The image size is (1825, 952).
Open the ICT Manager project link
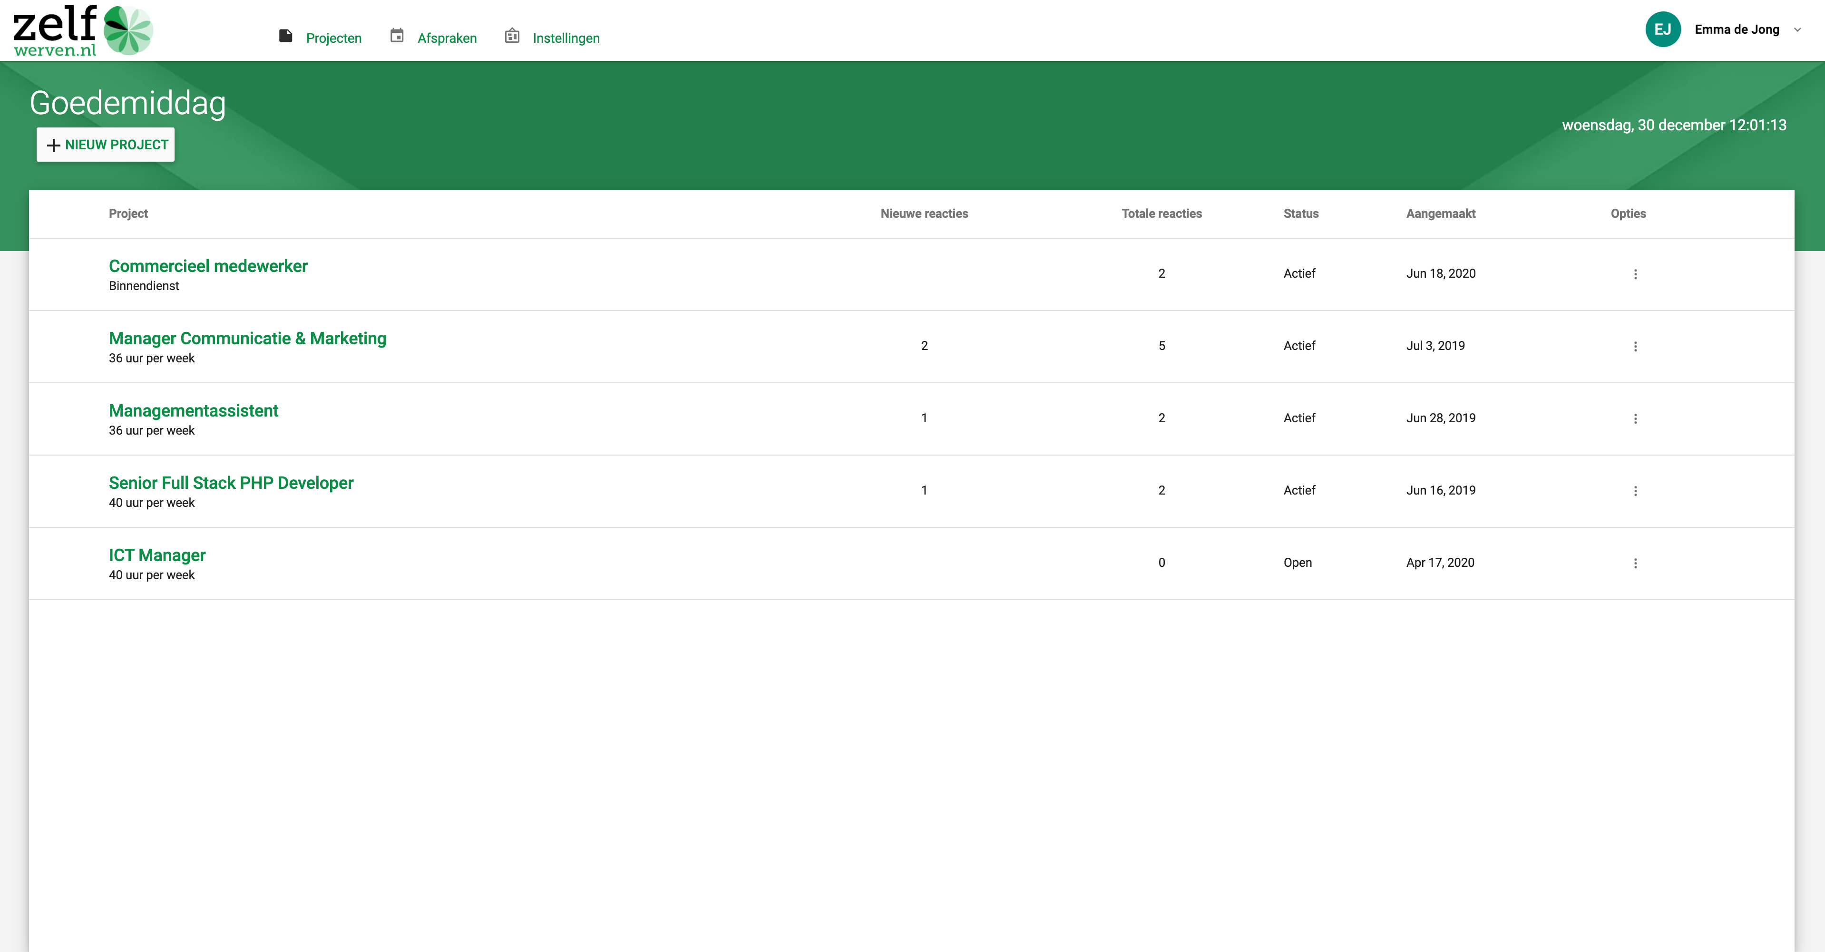pyautogui.click(x=156, y=555)
